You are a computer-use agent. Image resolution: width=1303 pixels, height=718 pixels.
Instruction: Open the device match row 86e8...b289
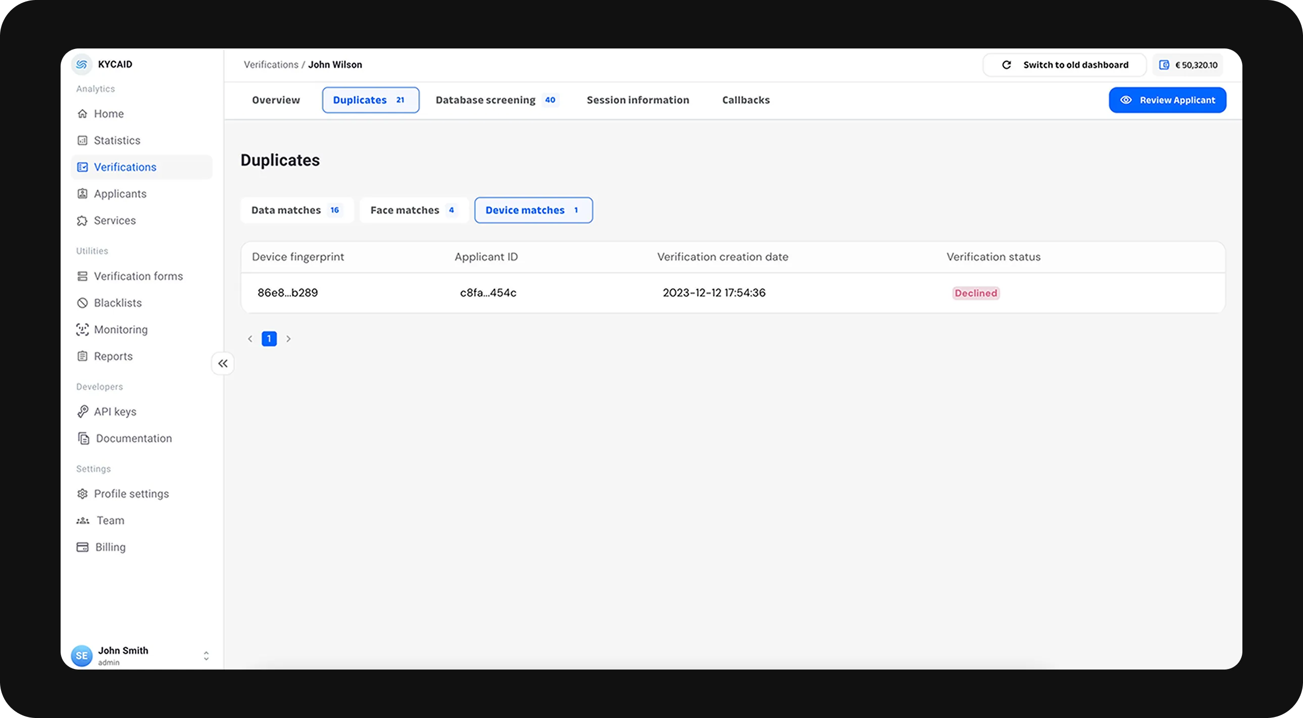click(x=287, y=293)
